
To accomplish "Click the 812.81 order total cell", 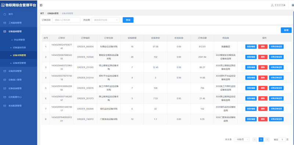I will tap(202, 47).
